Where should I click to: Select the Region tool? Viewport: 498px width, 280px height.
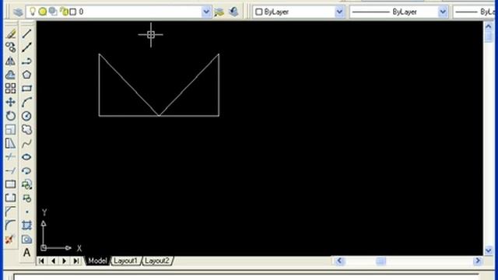tap(26, 239)
